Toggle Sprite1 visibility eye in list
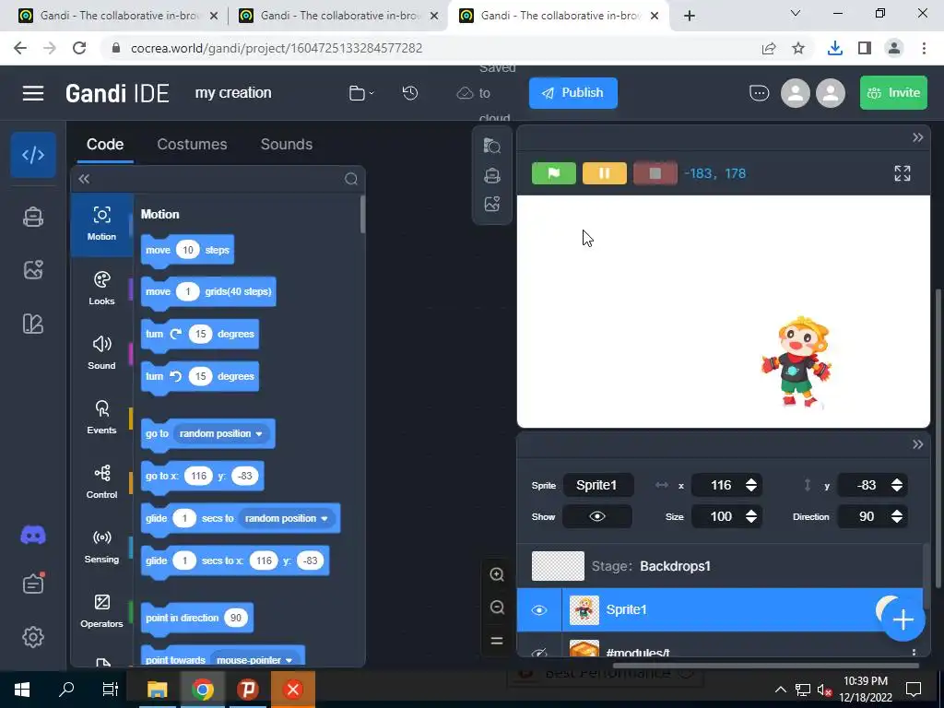 538,610
